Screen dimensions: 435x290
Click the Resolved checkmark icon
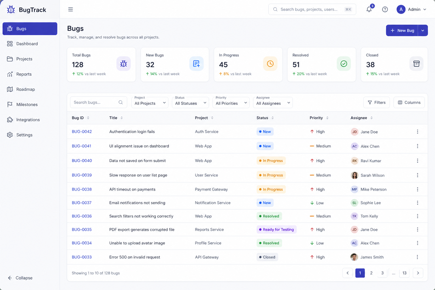344,64
